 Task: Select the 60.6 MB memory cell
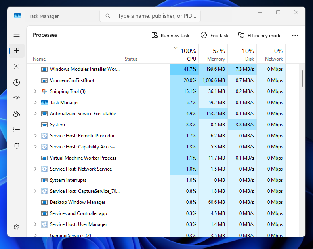pyautogui.click(x=213, y=202)
